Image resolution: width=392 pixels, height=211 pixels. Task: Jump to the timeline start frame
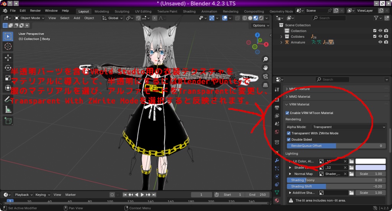point(125,195)
